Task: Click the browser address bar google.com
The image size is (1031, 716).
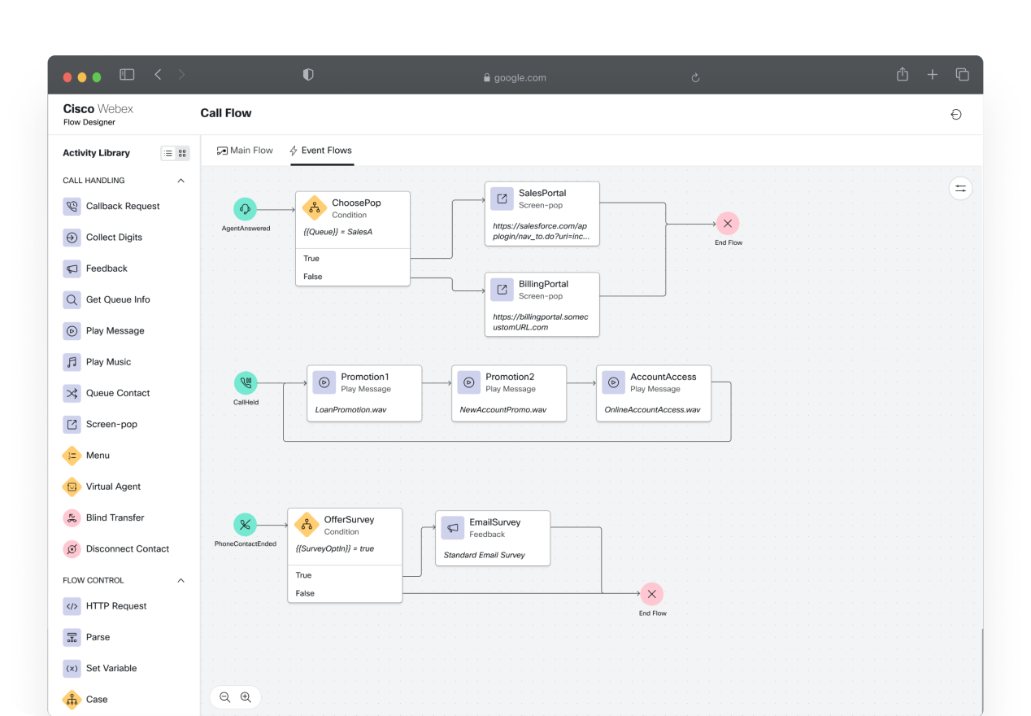Action: coord(515,77)
